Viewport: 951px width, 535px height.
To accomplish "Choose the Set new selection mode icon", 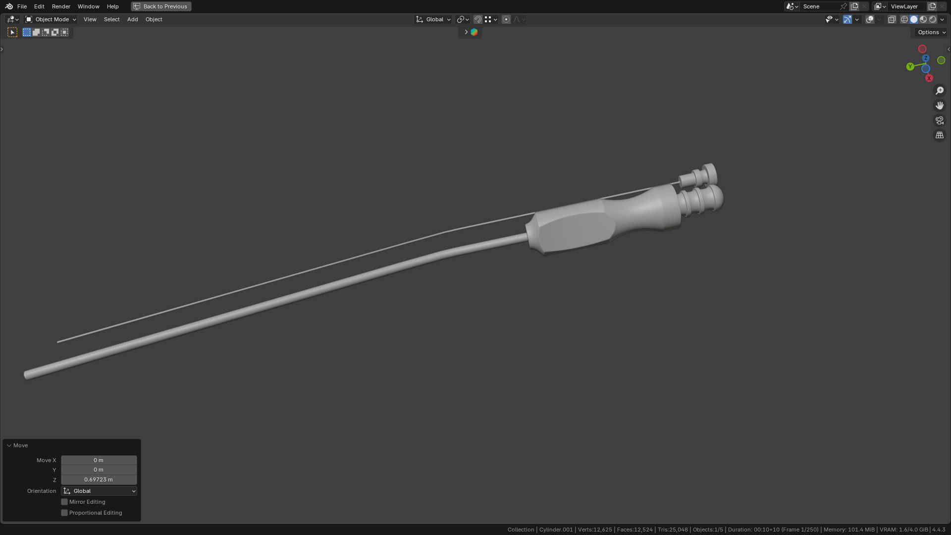I will click(27, 32).
